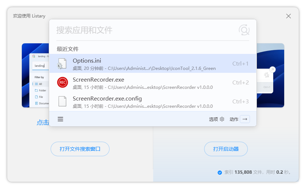Image resolution: width=306 pixels, height=189 pixels.
Task: Open the hamburger menu icon
Action: (60, 119)
